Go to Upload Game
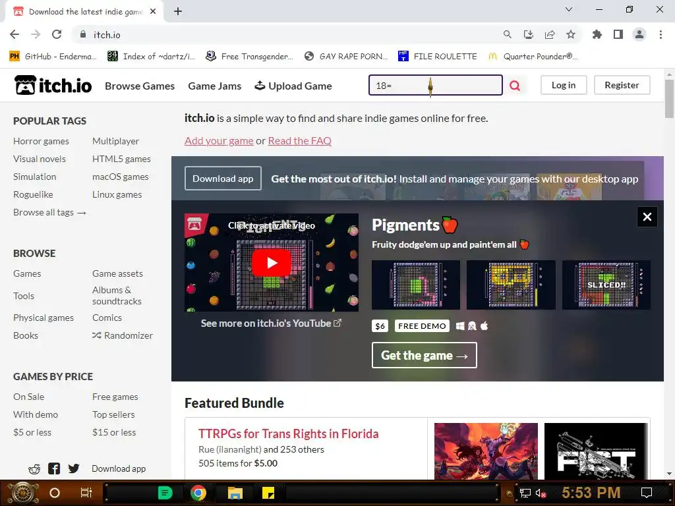The height and width of the screenshot is (506, 675). [x=293, y=86]
